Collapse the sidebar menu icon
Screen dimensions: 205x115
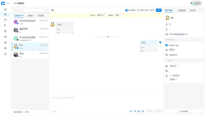pyautogui.click(x=8, y=3)
